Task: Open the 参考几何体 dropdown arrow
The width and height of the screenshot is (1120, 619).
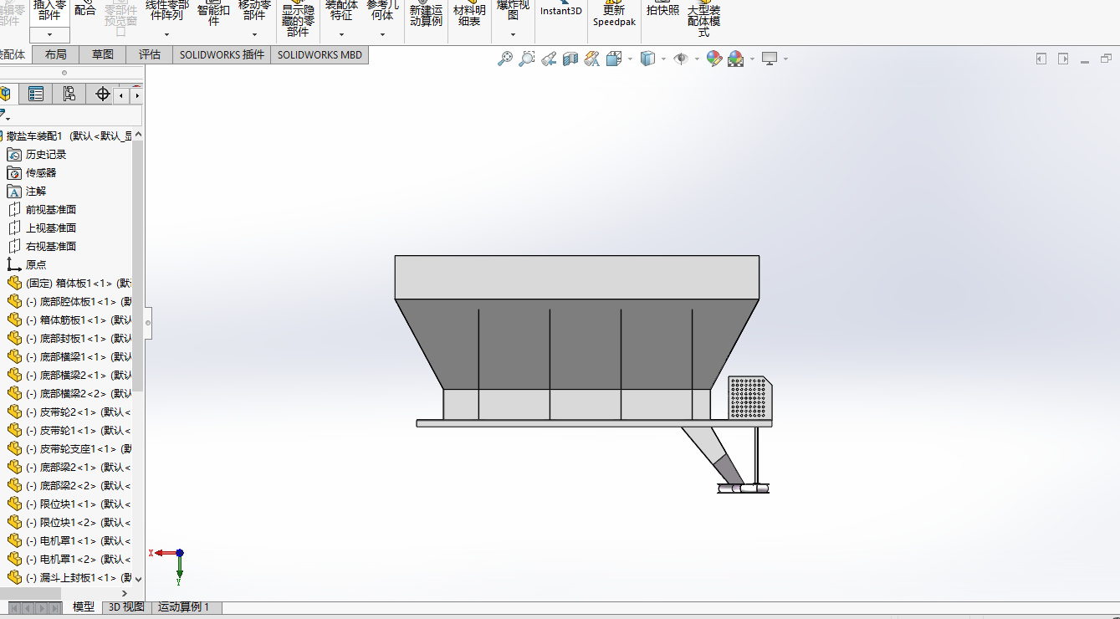Action: coord(382,34)
